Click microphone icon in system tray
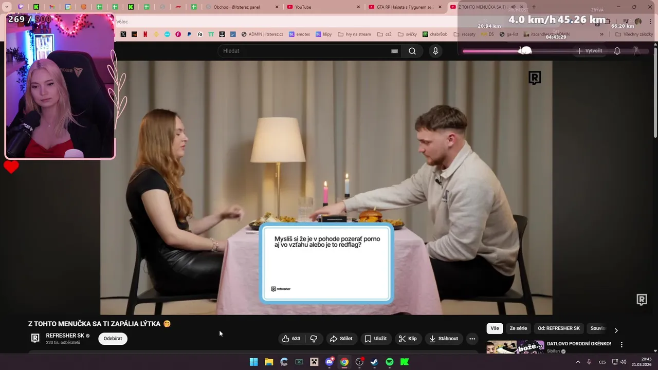The image size is (658, 370). pos(589,362)
